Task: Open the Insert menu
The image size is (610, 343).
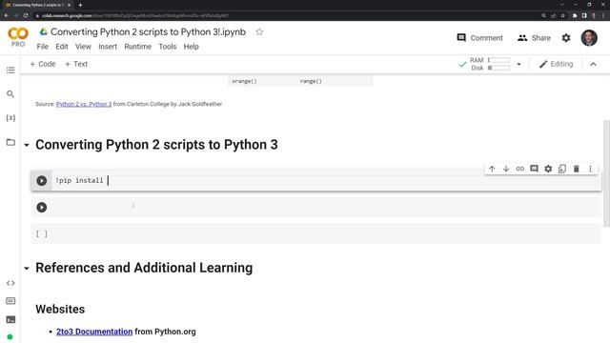Action: (x=108, y=47)
